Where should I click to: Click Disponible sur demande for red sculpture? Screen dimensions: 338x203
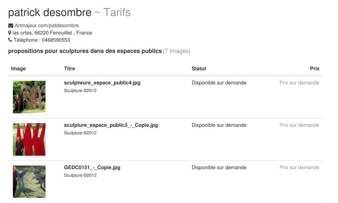(x=219, y=125)
